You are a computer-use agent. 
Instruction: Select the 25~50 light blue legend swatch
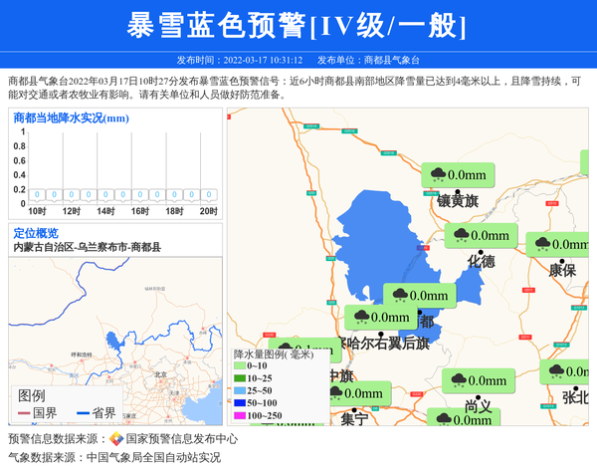(x=240, y=391)
